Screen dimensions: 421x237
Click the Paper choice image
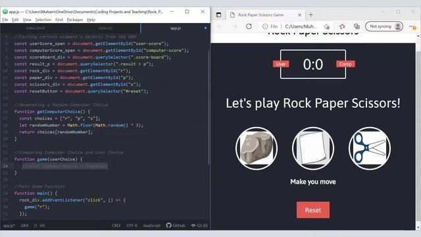[313, 148]
